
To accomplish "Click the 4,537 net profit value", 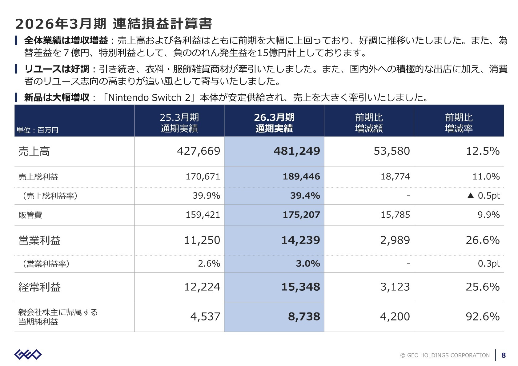I will pos(205,316).
